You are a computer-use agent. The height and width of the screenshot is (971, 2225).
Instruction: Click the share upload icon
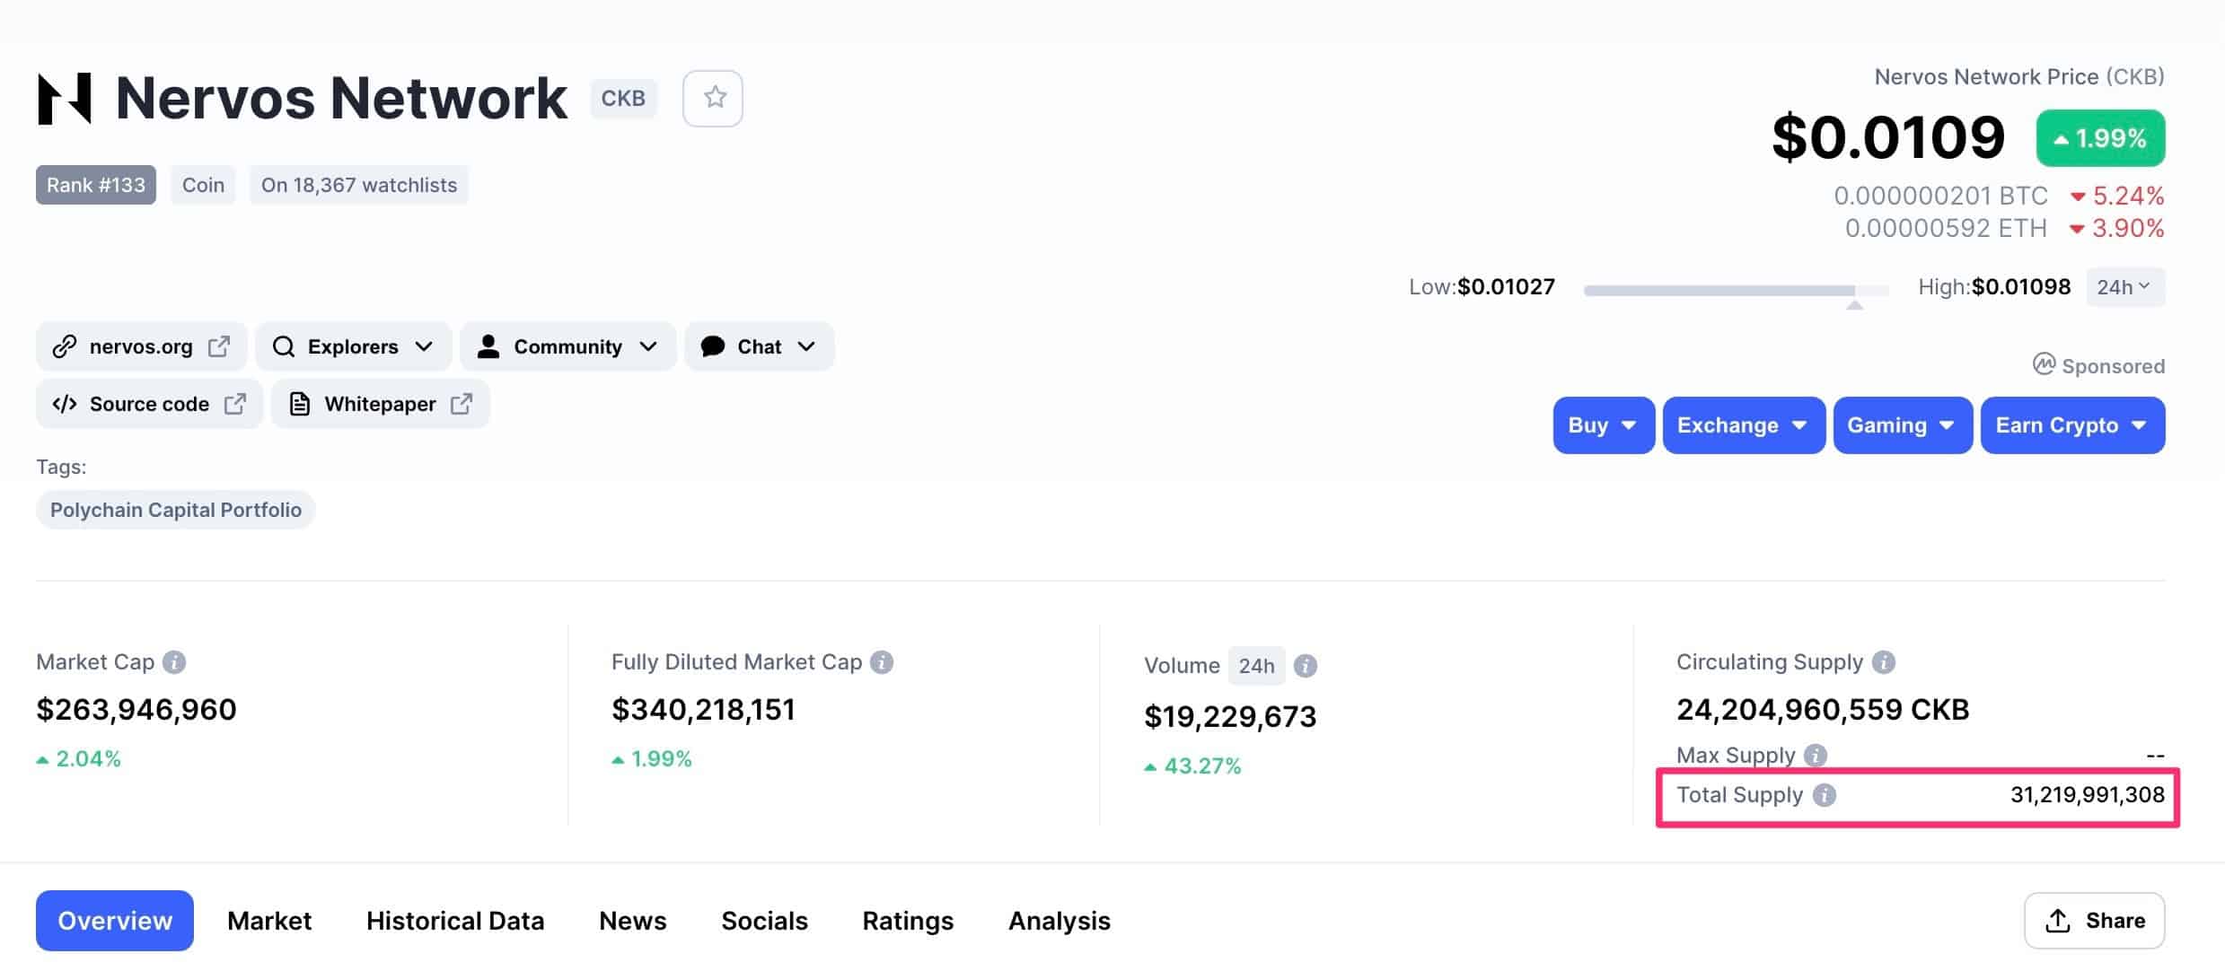2058,921
